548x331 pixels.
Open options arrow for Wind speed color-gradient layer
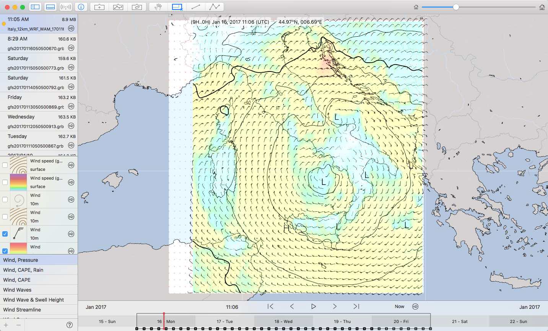71,182
